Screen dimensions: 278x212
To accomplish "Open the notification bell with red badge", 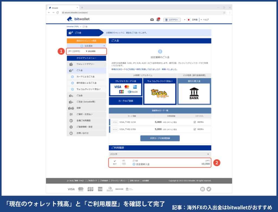I will [158, 19].
